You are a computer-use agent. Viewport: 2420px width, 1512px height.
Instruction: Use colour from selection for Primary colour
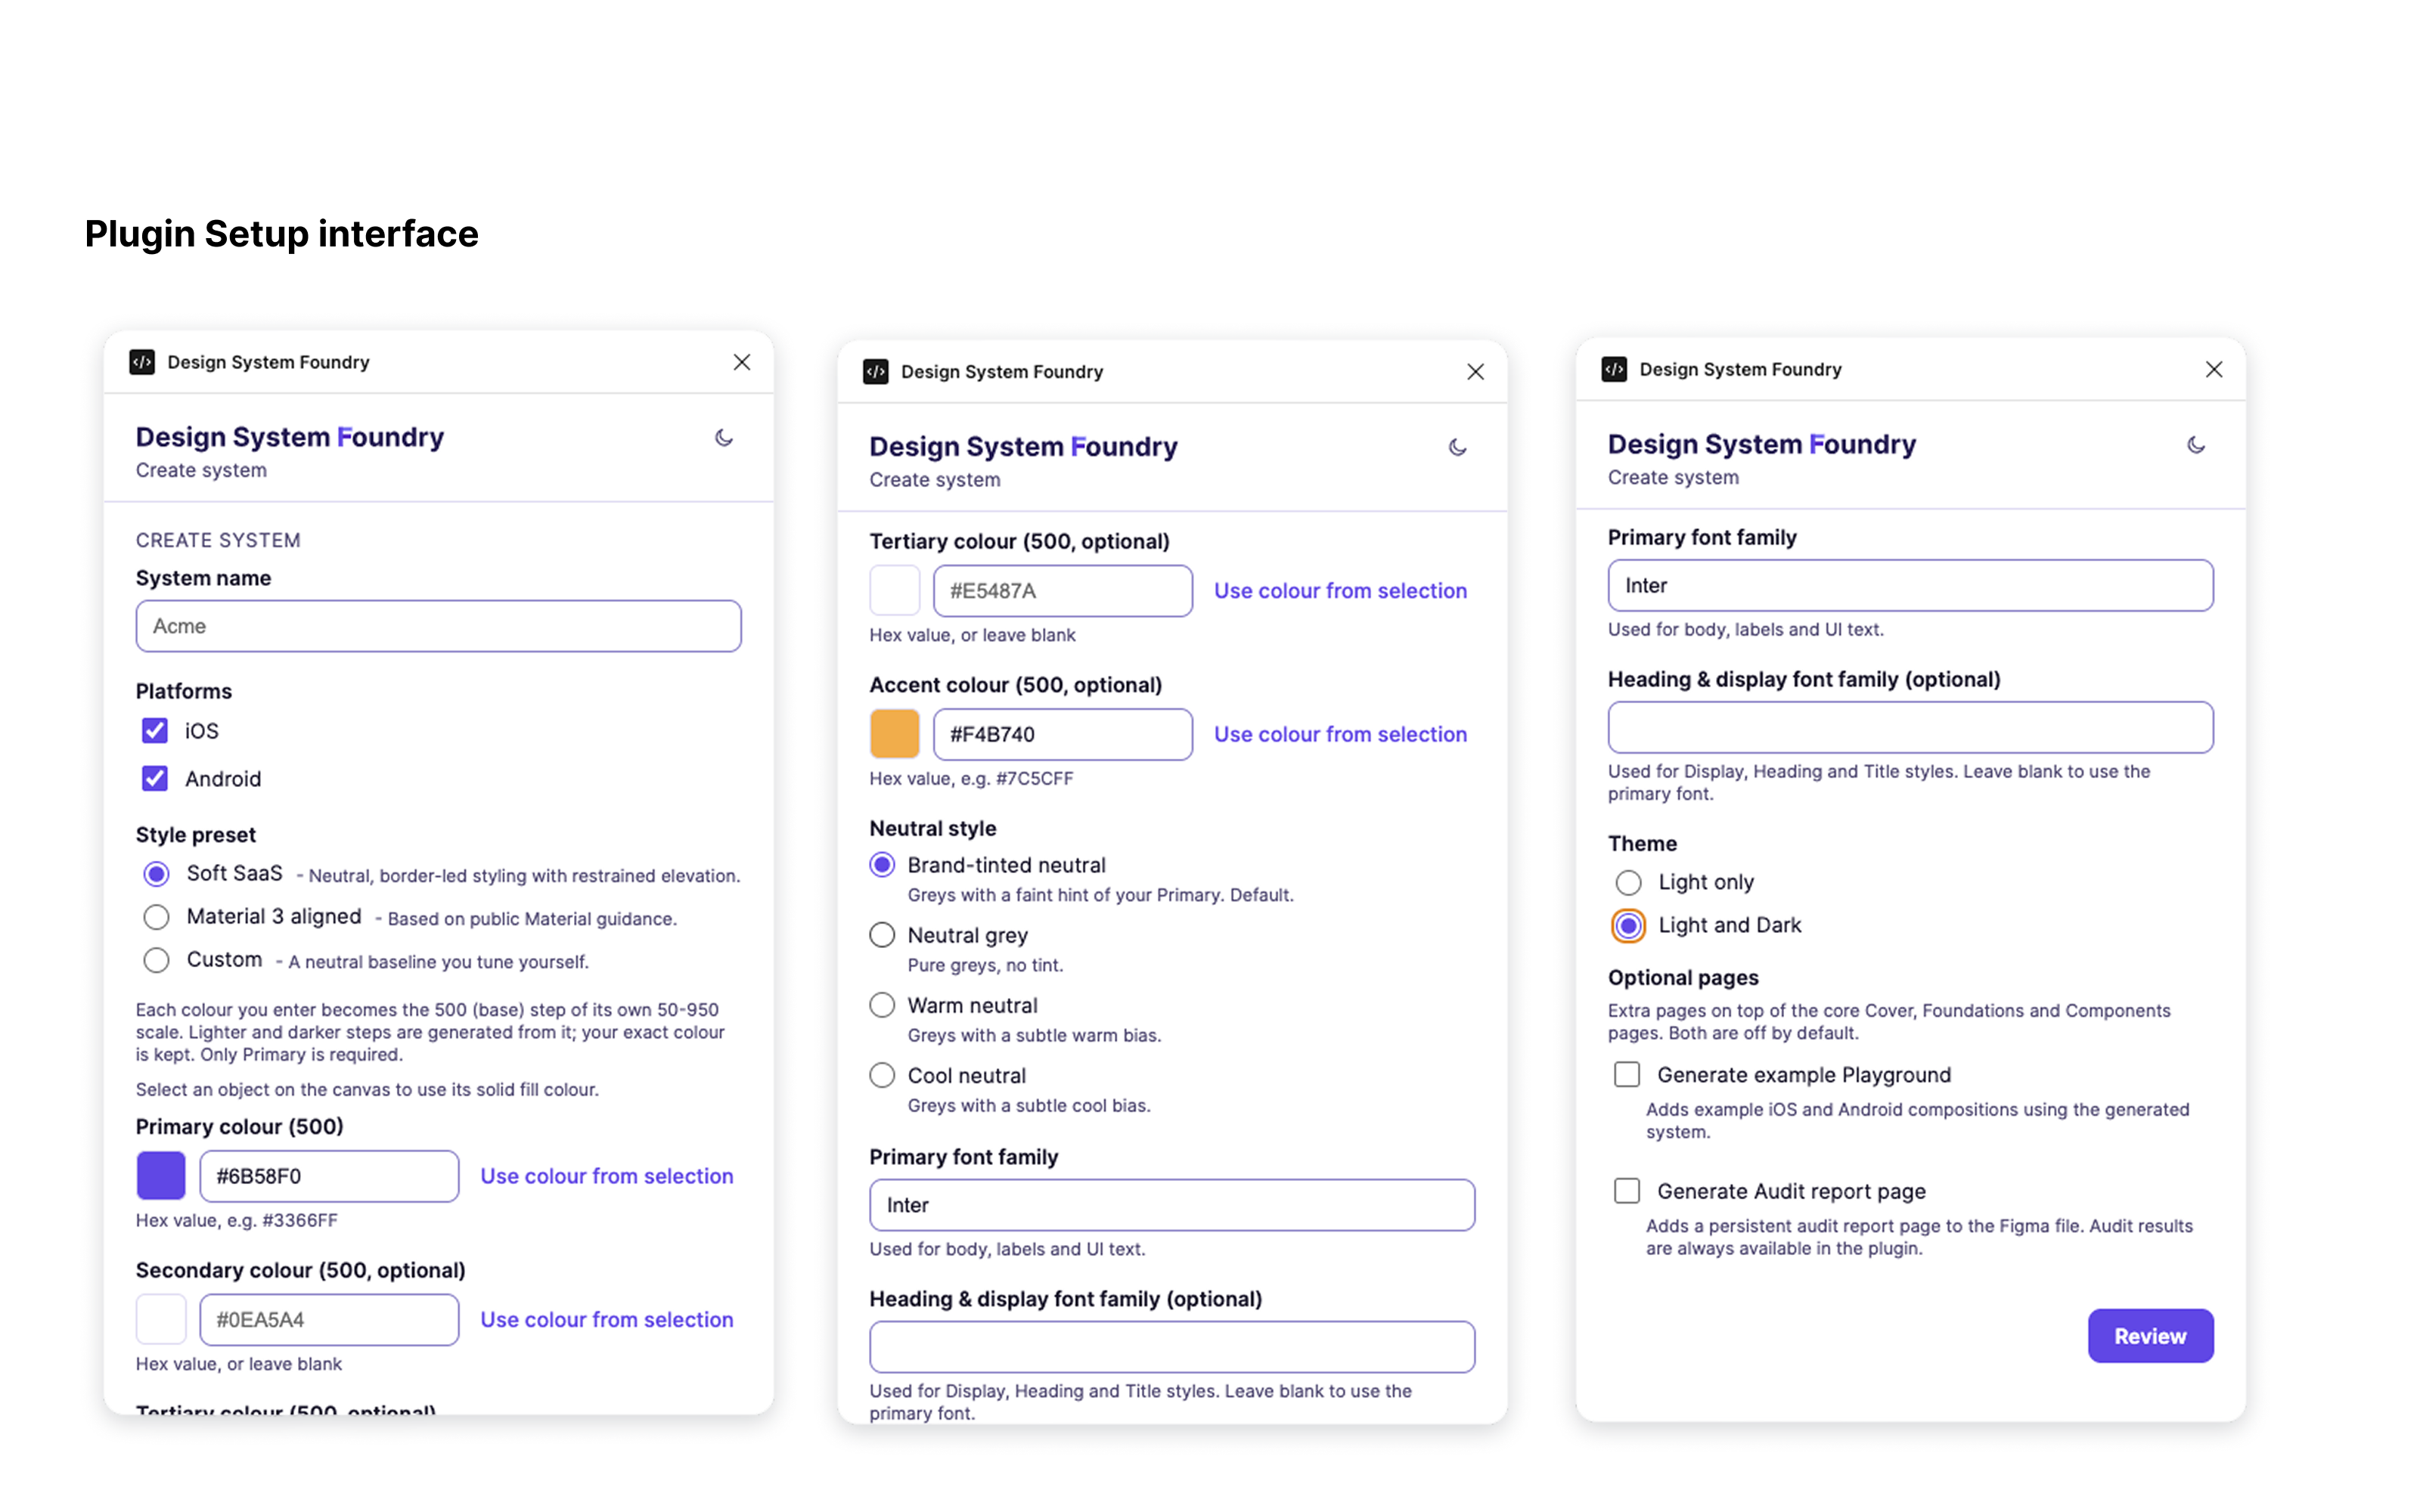(x=607, y=1176)
